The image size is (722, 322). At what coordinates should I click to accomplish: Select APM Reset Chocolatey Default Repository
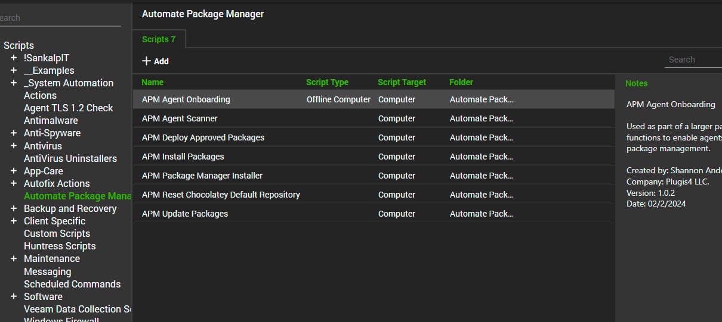tap(374, 195)
